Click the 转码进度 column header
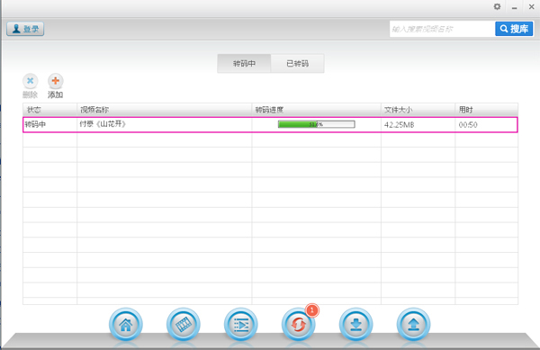 pyautogui.click(x=317, y=110)
